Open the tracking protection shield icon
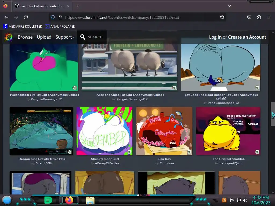This screenshot has height=206, width=275. [53, 17]
